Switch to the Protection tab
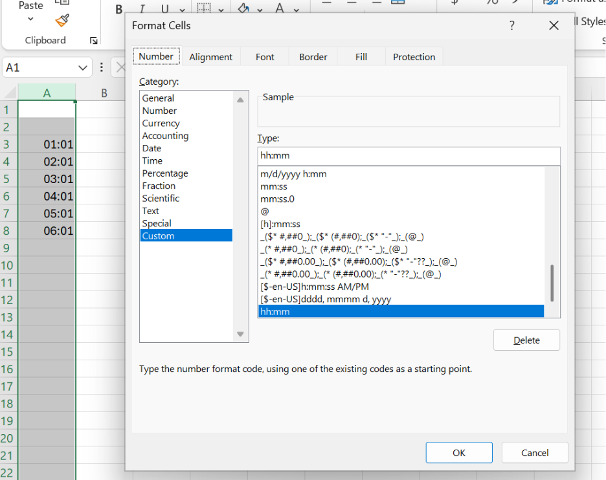 (x=414, y=57)
